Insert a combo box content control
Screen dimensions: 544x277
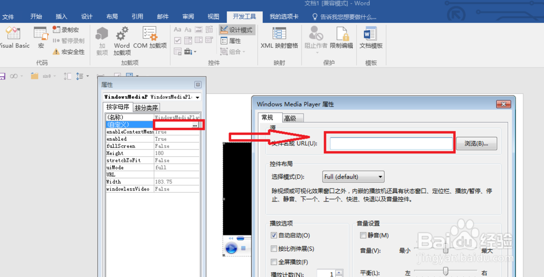(188, 41)
